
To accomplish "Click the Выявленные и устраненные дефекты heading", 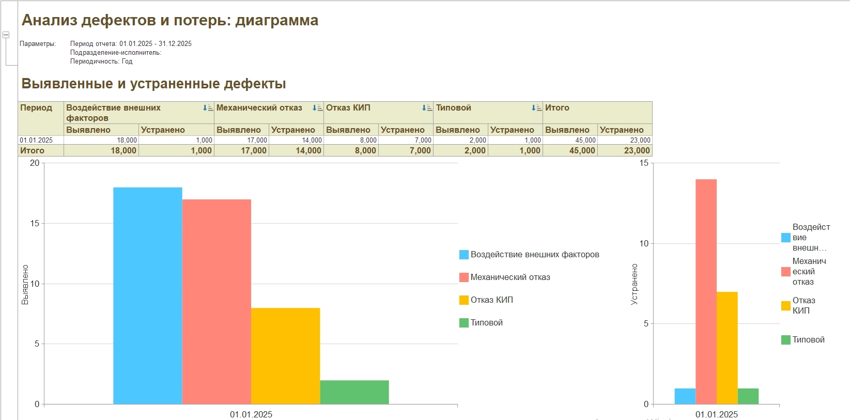I will 153,84.
